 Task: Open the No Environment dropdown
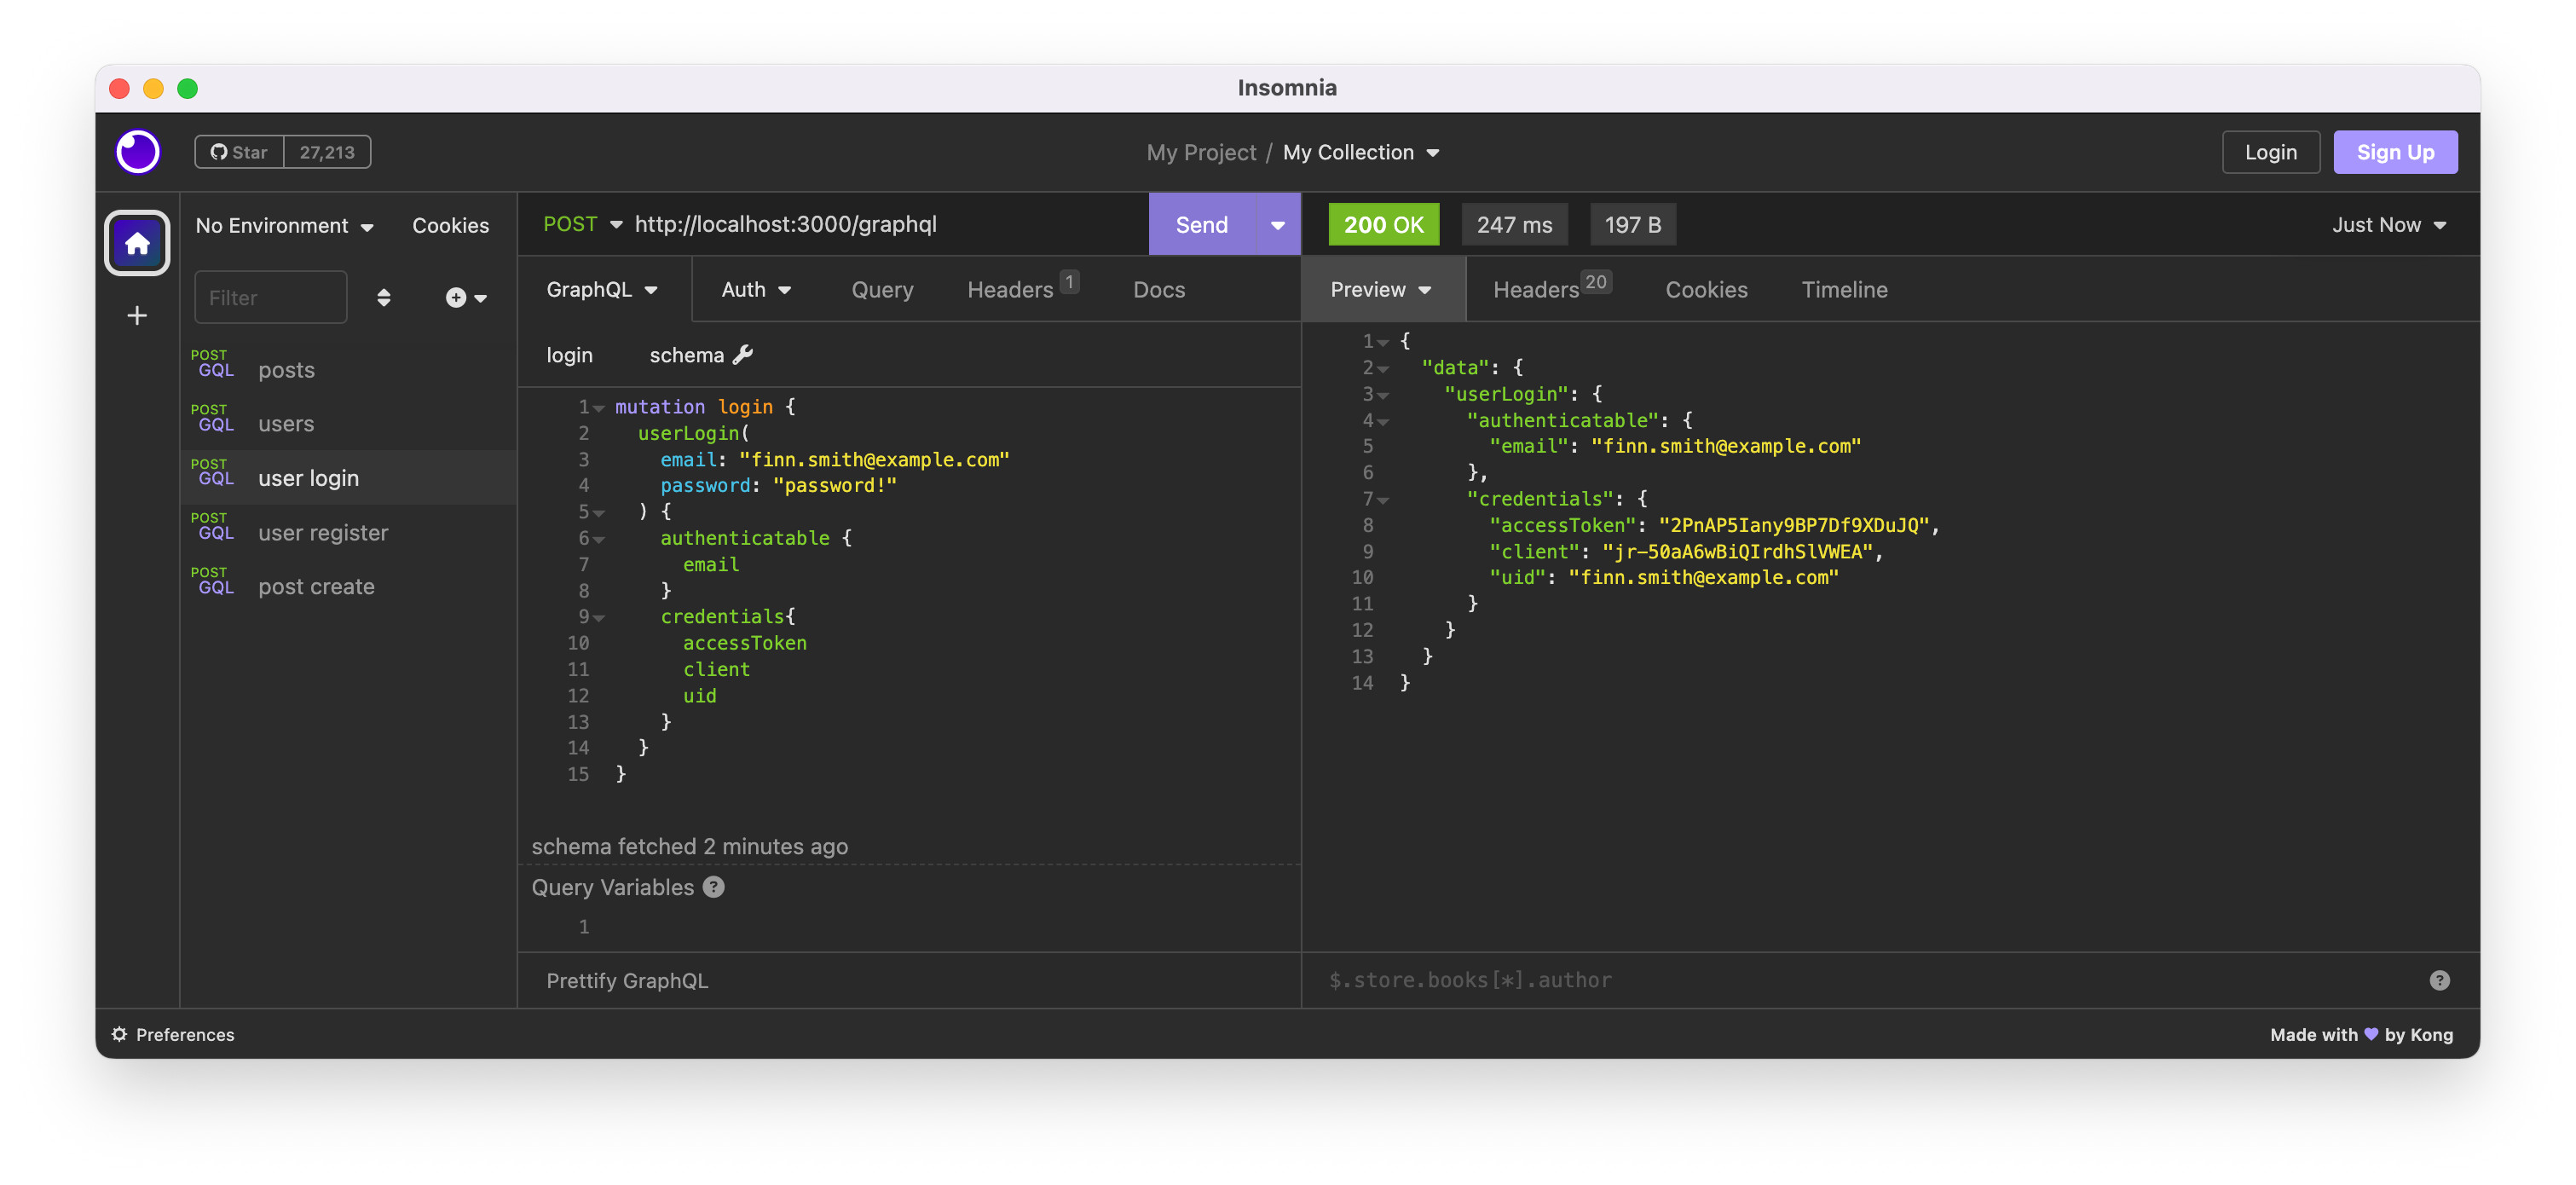284,225
